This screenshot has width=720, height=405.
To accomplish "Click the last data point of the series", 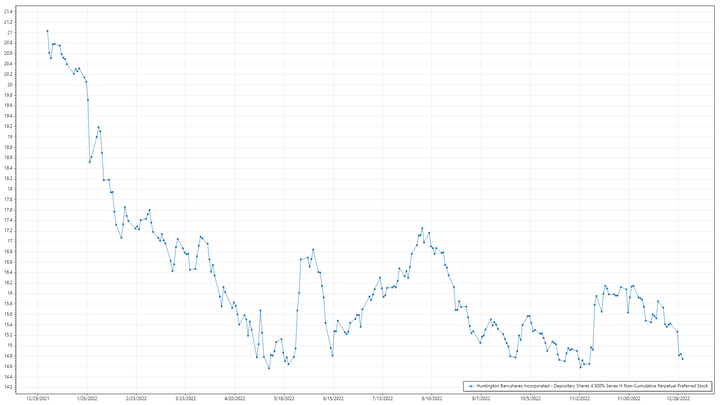I will tap(682, 359).
